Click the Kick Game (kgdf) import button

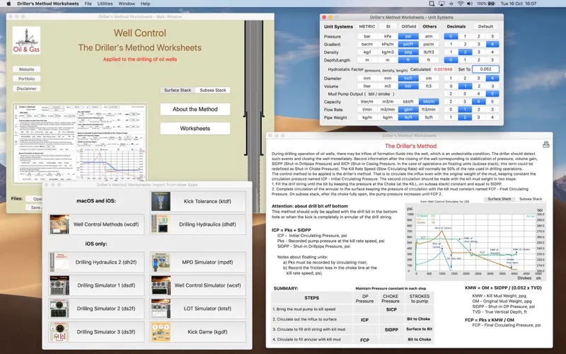(x=198, y=332)
